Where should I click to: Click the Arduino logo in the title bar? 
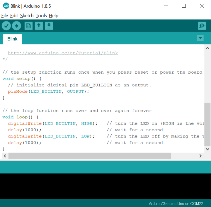tap(6, 6)
